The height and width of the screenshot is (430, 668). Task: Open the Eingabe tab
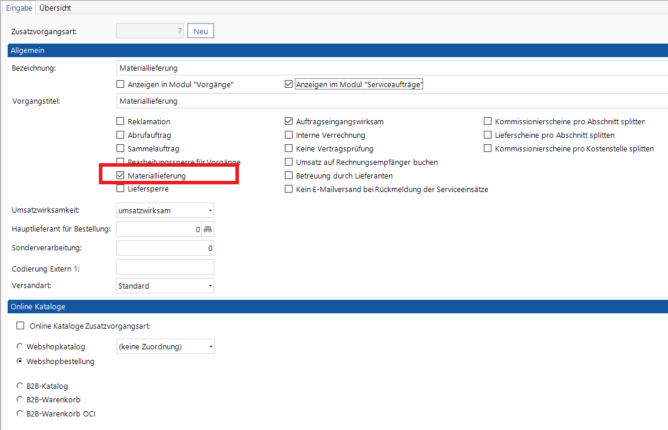coord(19,8)
